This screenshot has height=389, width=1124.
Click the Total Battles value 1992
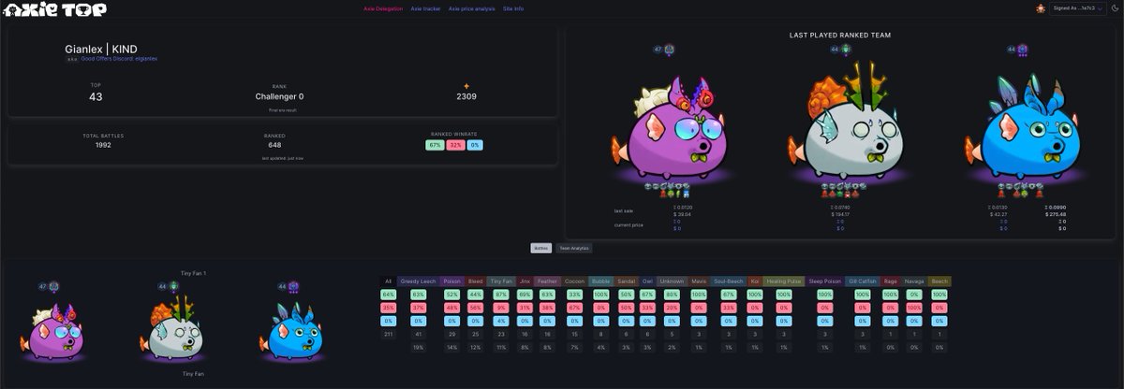click(103, 145)
